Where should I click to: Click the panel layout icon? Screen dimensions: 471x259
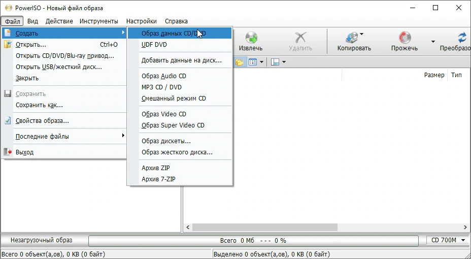click(275, 62)
